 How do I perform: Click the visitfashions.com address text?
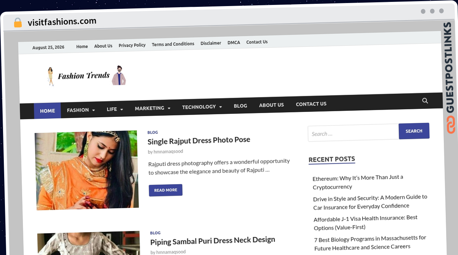tap(62, 22)
